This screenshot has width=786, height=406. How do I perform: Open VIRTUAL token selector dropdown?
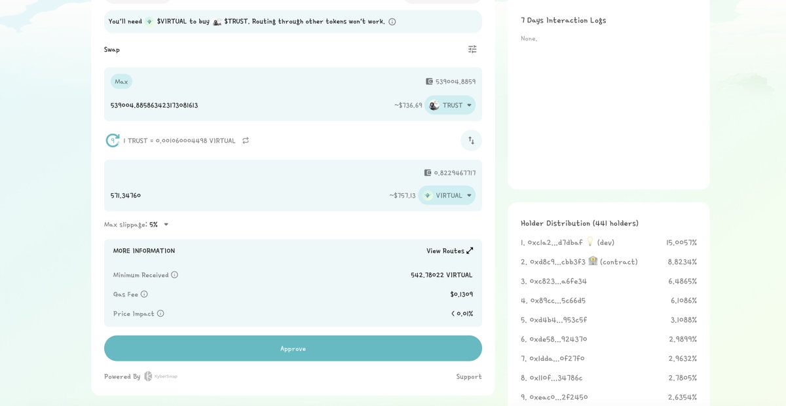coord(447,195)
